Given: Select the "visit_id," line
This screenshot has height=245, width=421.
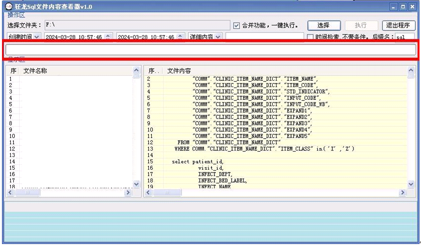Looking at the screenshot, I should pyautogui.click(x=276, y=168).
